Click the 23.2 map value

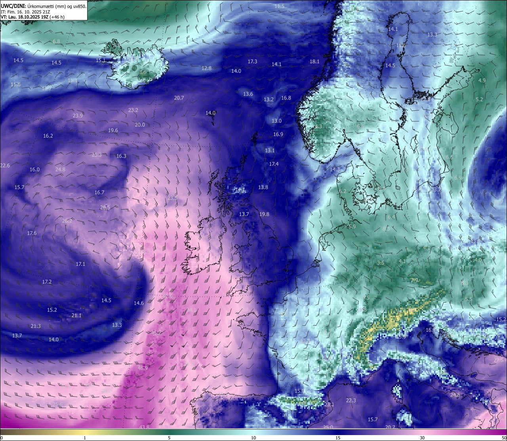click(x=133, y=110)
